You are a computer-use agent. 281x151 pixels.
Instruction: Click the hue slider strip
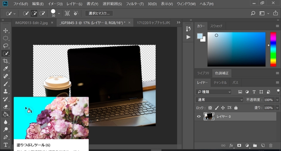tap(273, 49)
